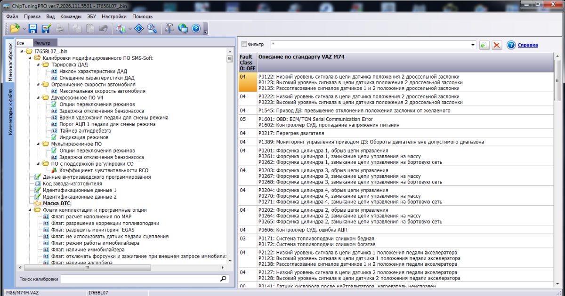Click the red X clear filter icon

coord(497,45)
